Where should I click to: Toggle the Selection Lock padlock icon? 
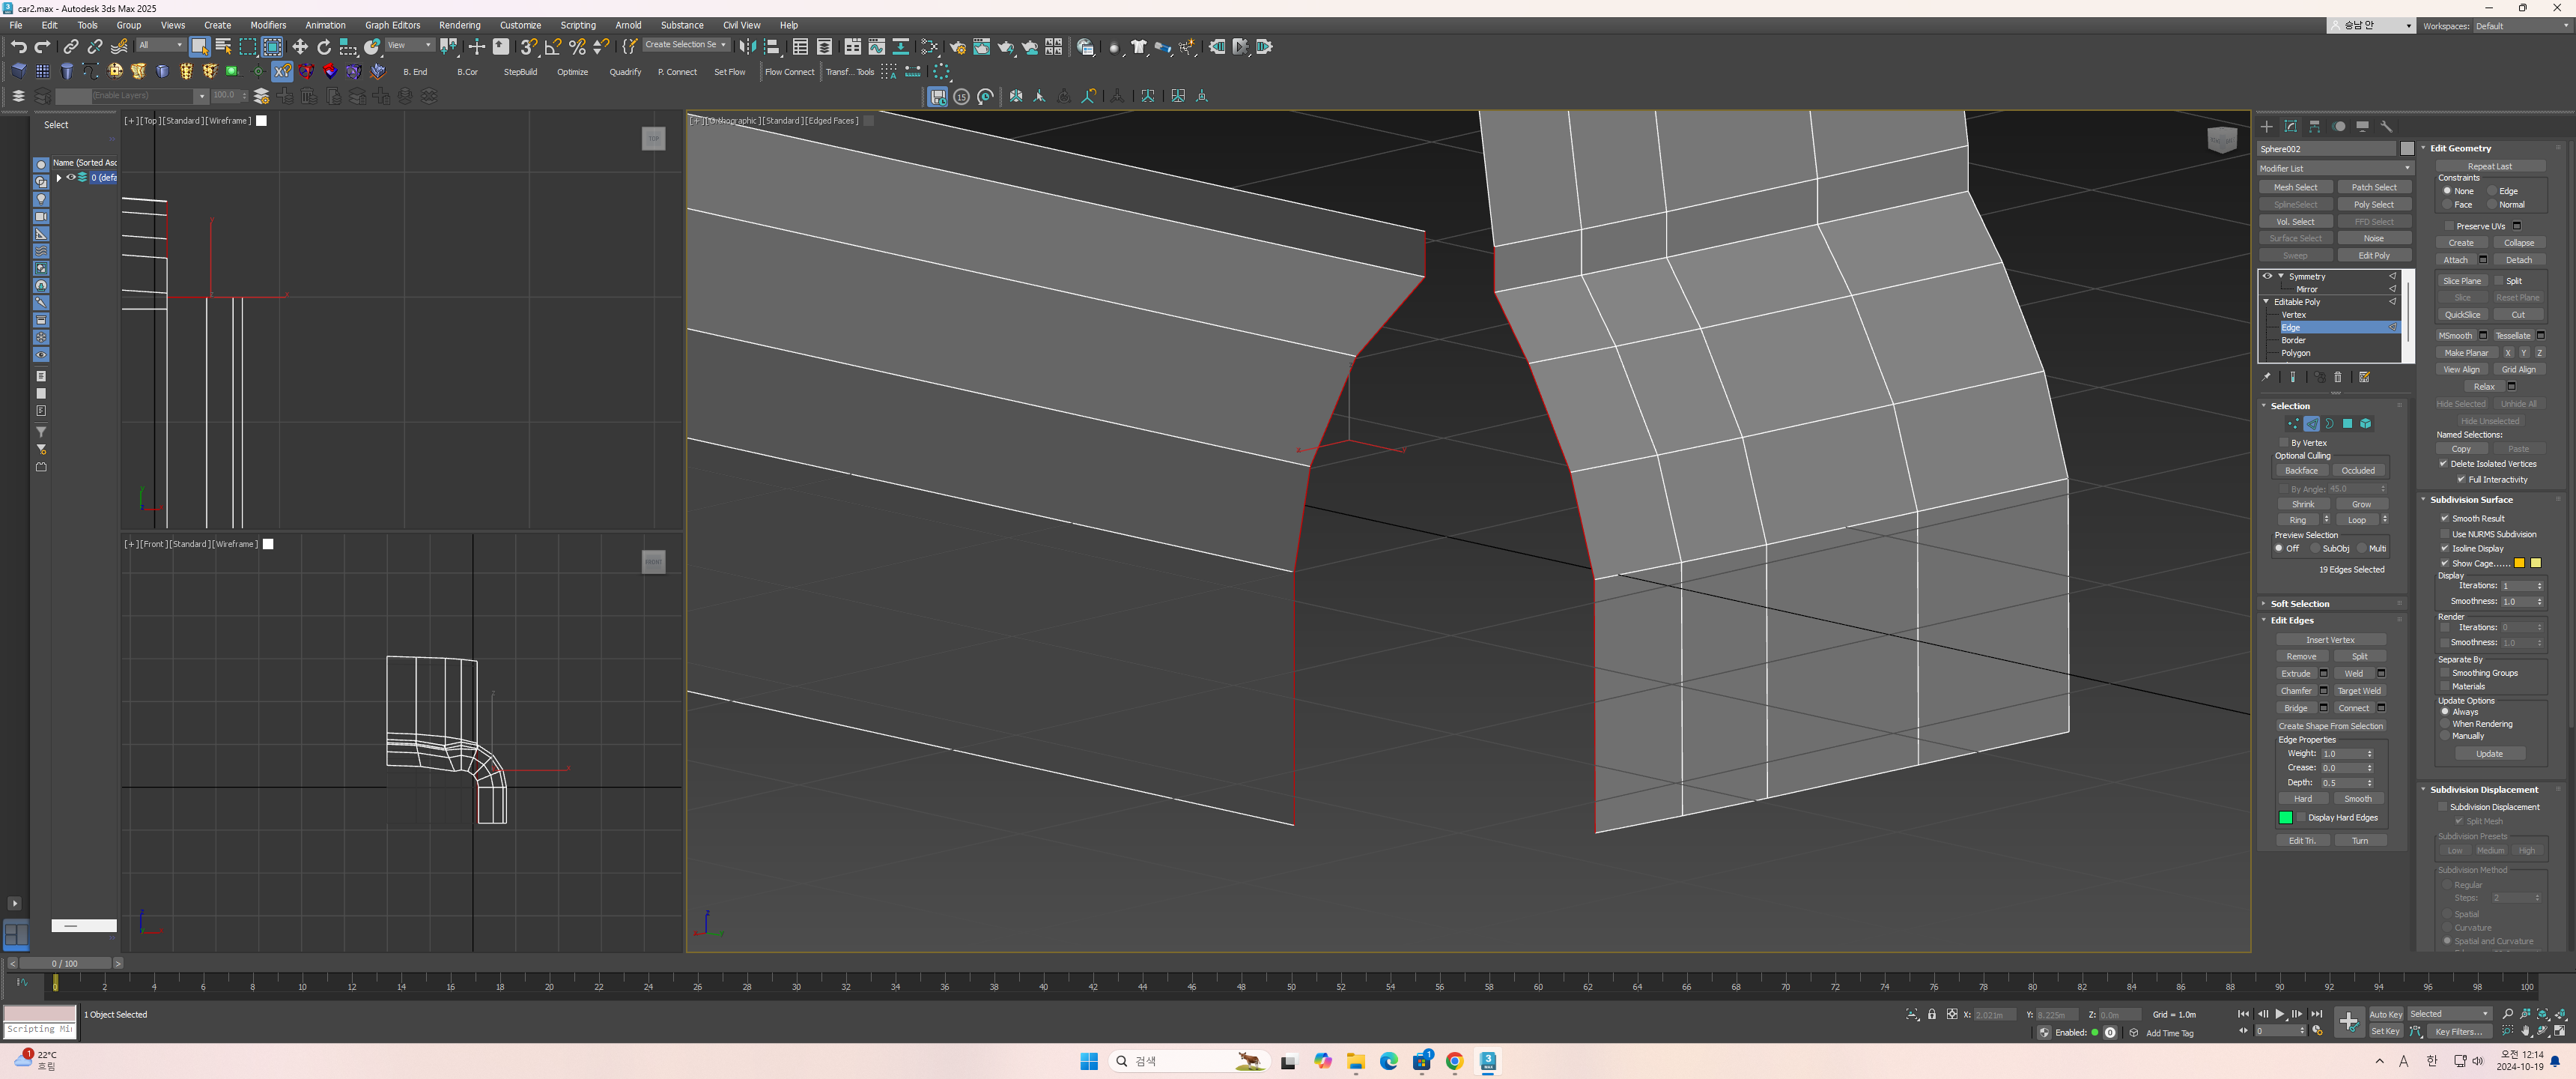(x=1932, y=1014)
